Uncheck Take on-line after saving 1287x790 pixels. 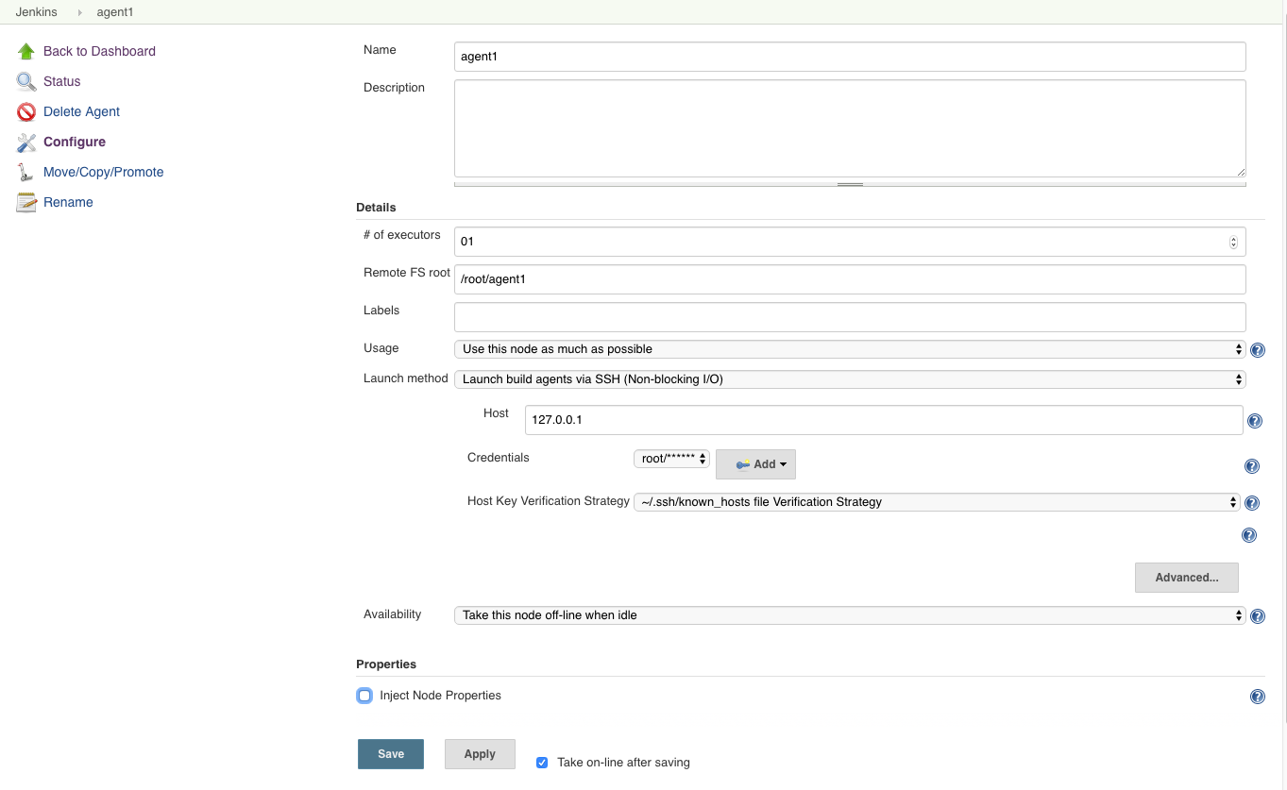pyautogui.click(x=542, y=763)
